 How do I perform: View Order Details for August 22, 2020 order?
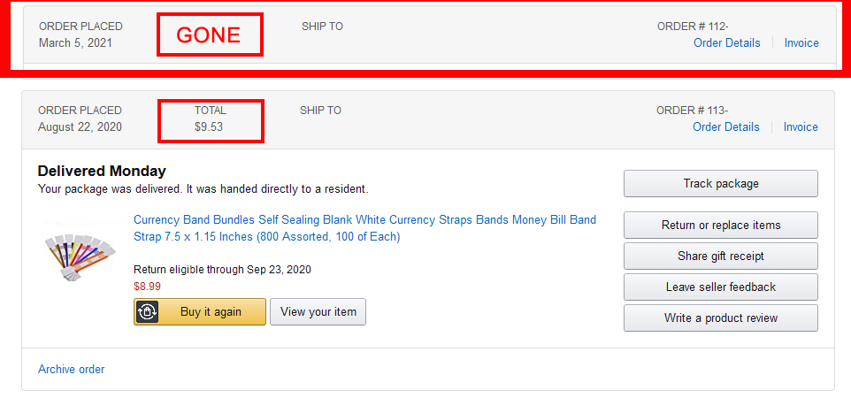click(725, 126)
